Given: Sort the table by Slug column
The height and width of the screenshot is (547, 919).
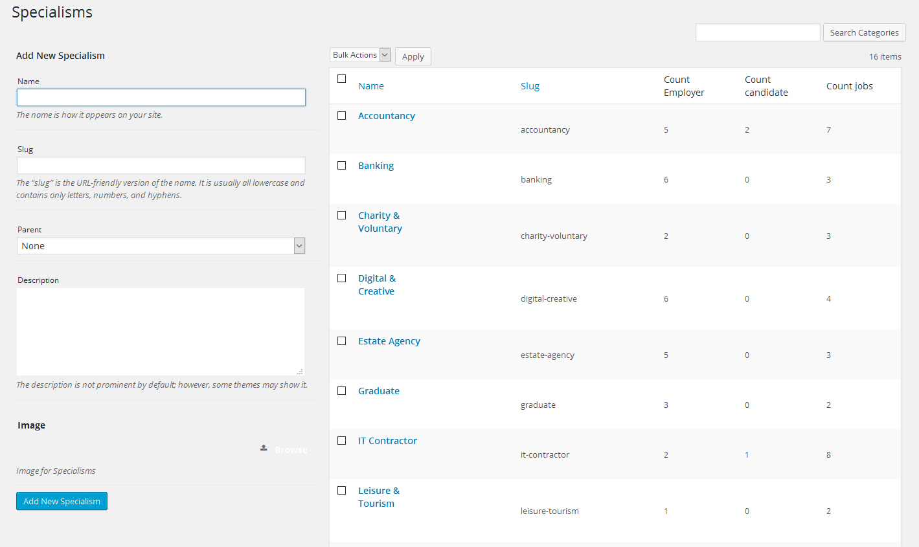Looking at the screenshot, I should pyautogui.click(x=530, y=86).
